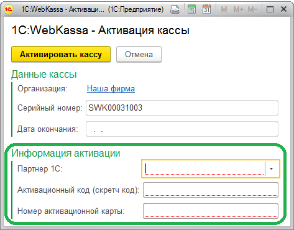Viewport: 294px width, 230px height.
Task: Click the Дата окончания: label
Action: [48, 129]
